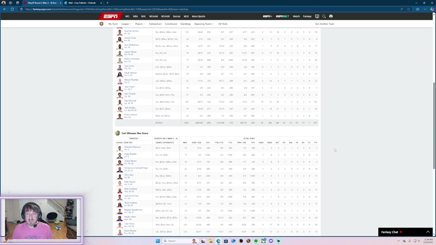This screenshot has height=245, width=436.
Task: Open the ESPN user profile icon
Action: click(x=331, y=16)
